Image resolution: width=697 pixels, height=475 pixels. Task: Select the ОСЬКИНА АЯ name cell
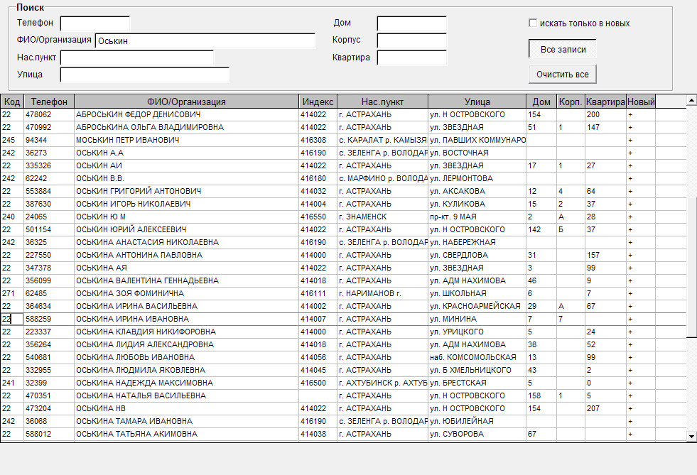click(186, 268)
